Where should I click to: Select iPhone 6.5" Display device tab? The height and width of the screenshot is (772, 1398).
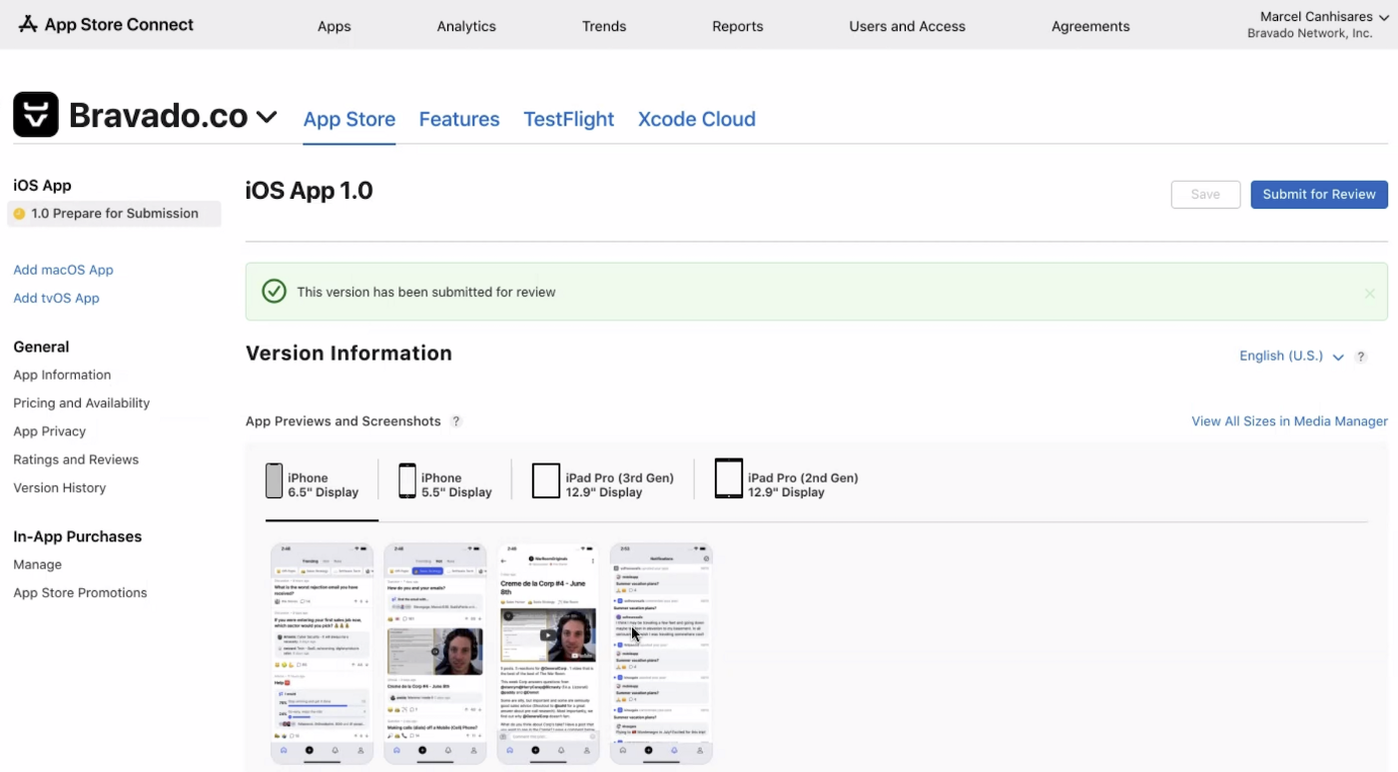(312, 484)
